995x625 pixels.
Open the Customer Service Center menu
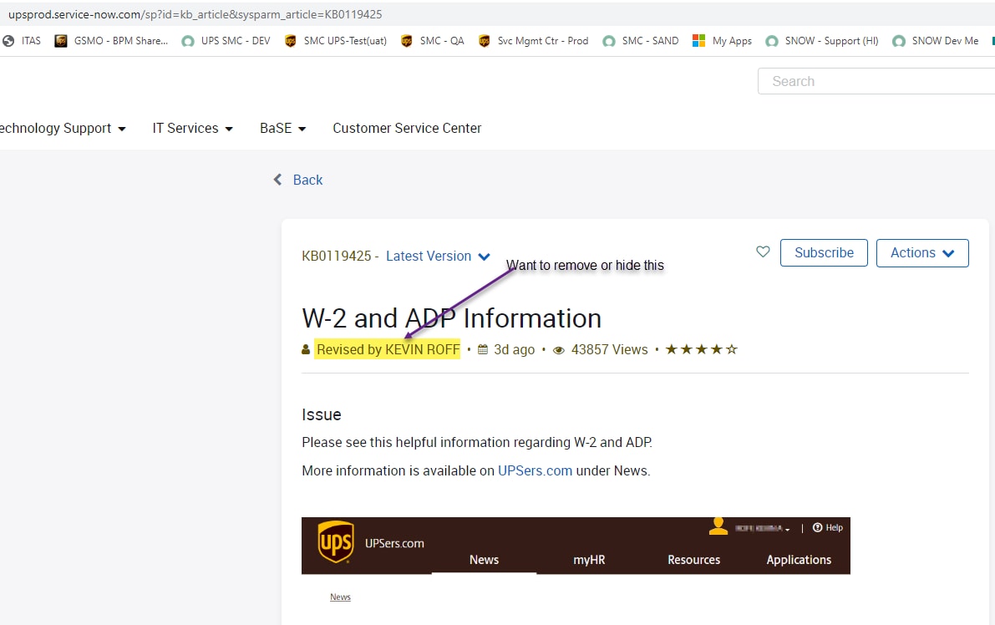407,128
